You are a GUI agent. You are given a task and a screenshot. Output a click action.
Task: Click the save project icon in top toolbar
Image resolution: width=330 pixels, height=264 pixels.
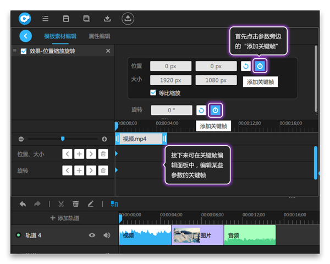(66, 19)
